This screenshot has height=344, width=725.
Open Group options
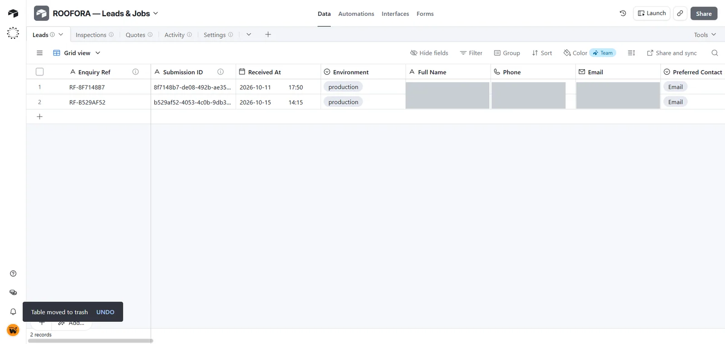507,53
